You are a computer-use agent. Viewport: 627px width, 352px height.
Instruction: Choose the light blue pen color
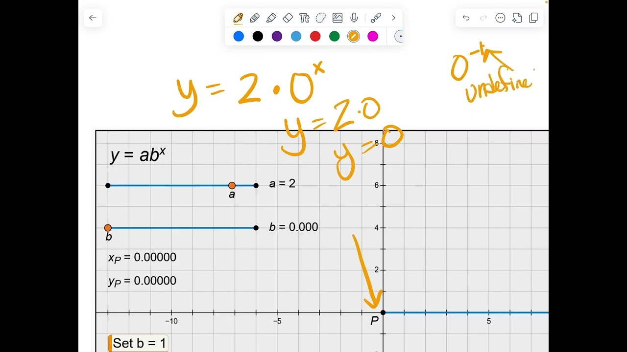pyautogui.click(x=296, y=36)
